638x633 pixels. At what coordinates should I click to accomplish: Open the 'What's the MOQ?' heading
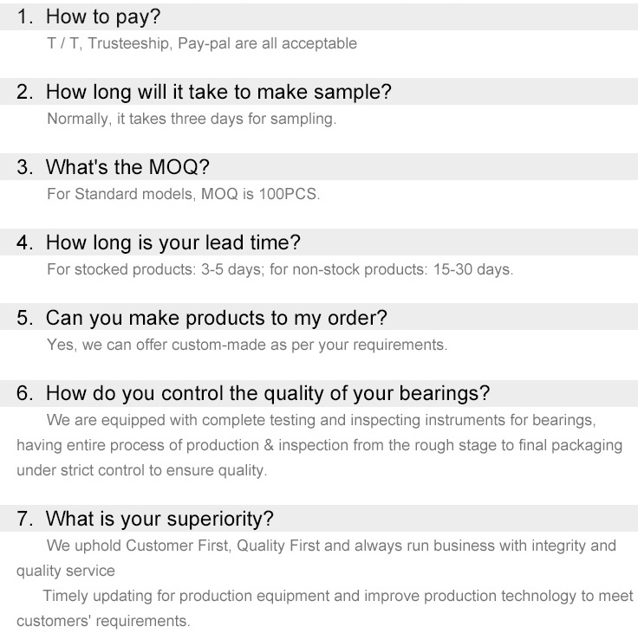point(127,167)
